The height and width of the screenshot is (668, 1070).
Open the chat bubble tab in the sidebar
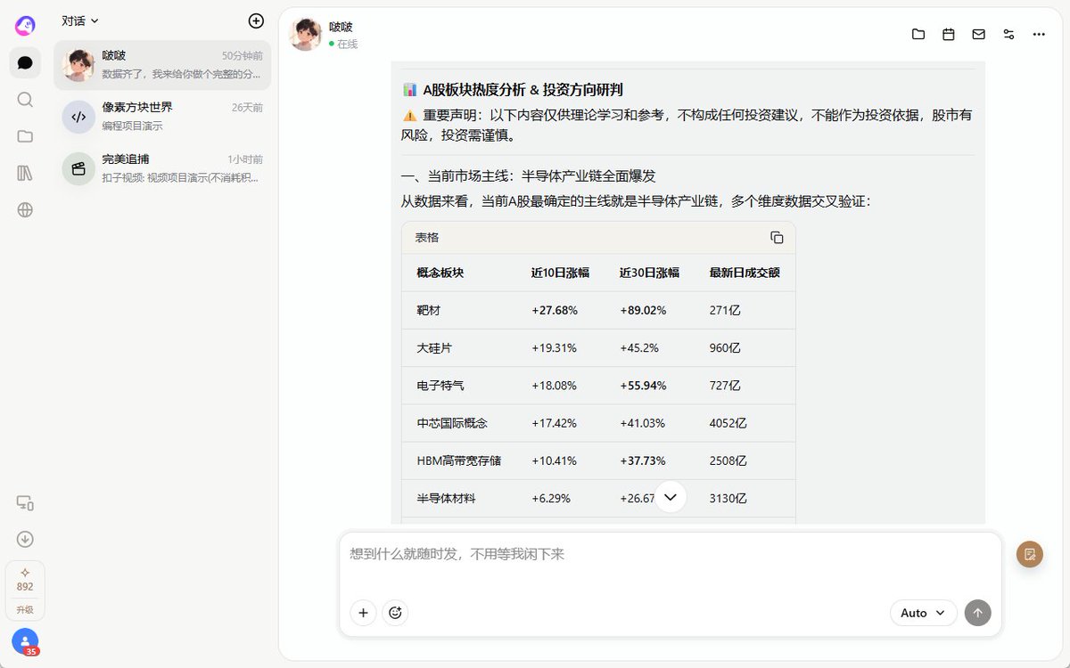(x=25, y=62)
